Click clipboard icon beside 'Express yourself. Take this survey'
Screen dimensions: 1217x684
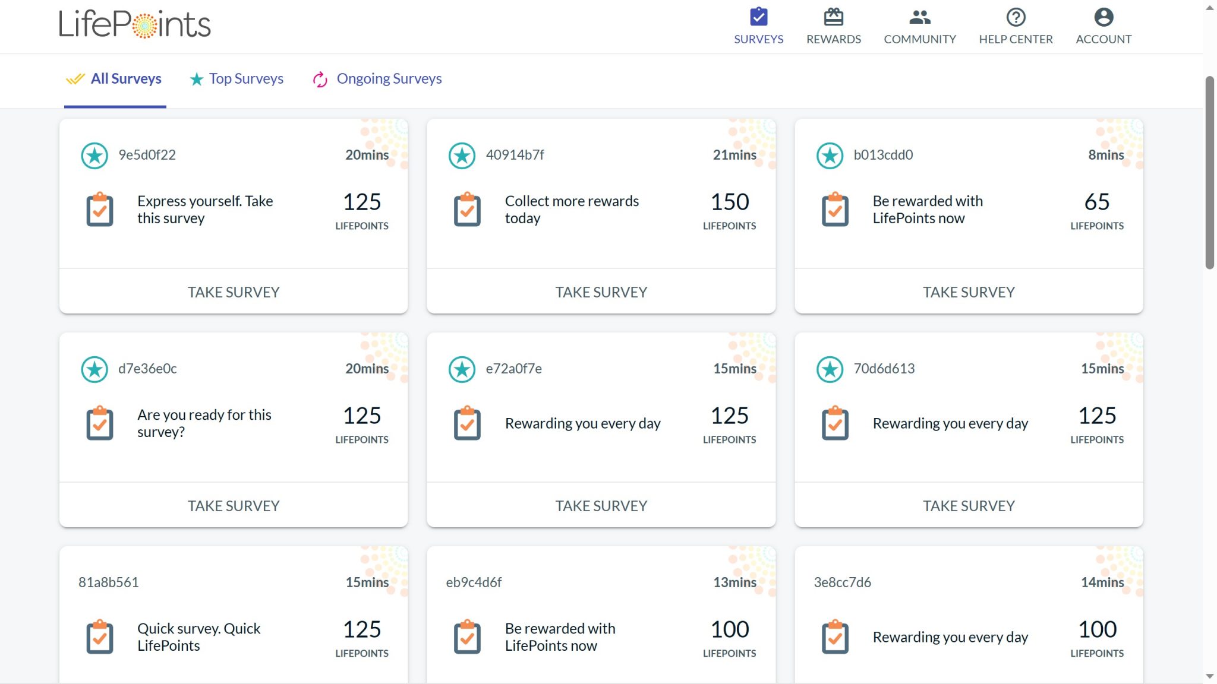pyautogui.click(x=100, y=209)
